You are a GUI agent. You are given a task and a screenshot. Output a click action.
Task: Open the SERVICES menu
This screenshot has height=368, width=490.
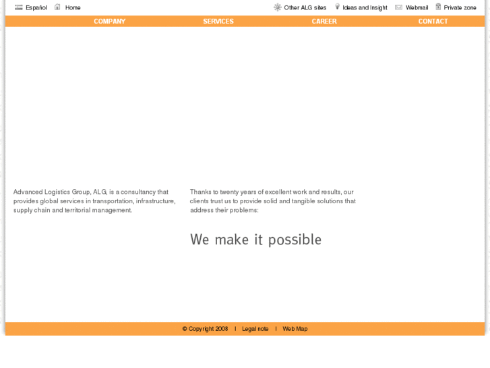[218, 22]
